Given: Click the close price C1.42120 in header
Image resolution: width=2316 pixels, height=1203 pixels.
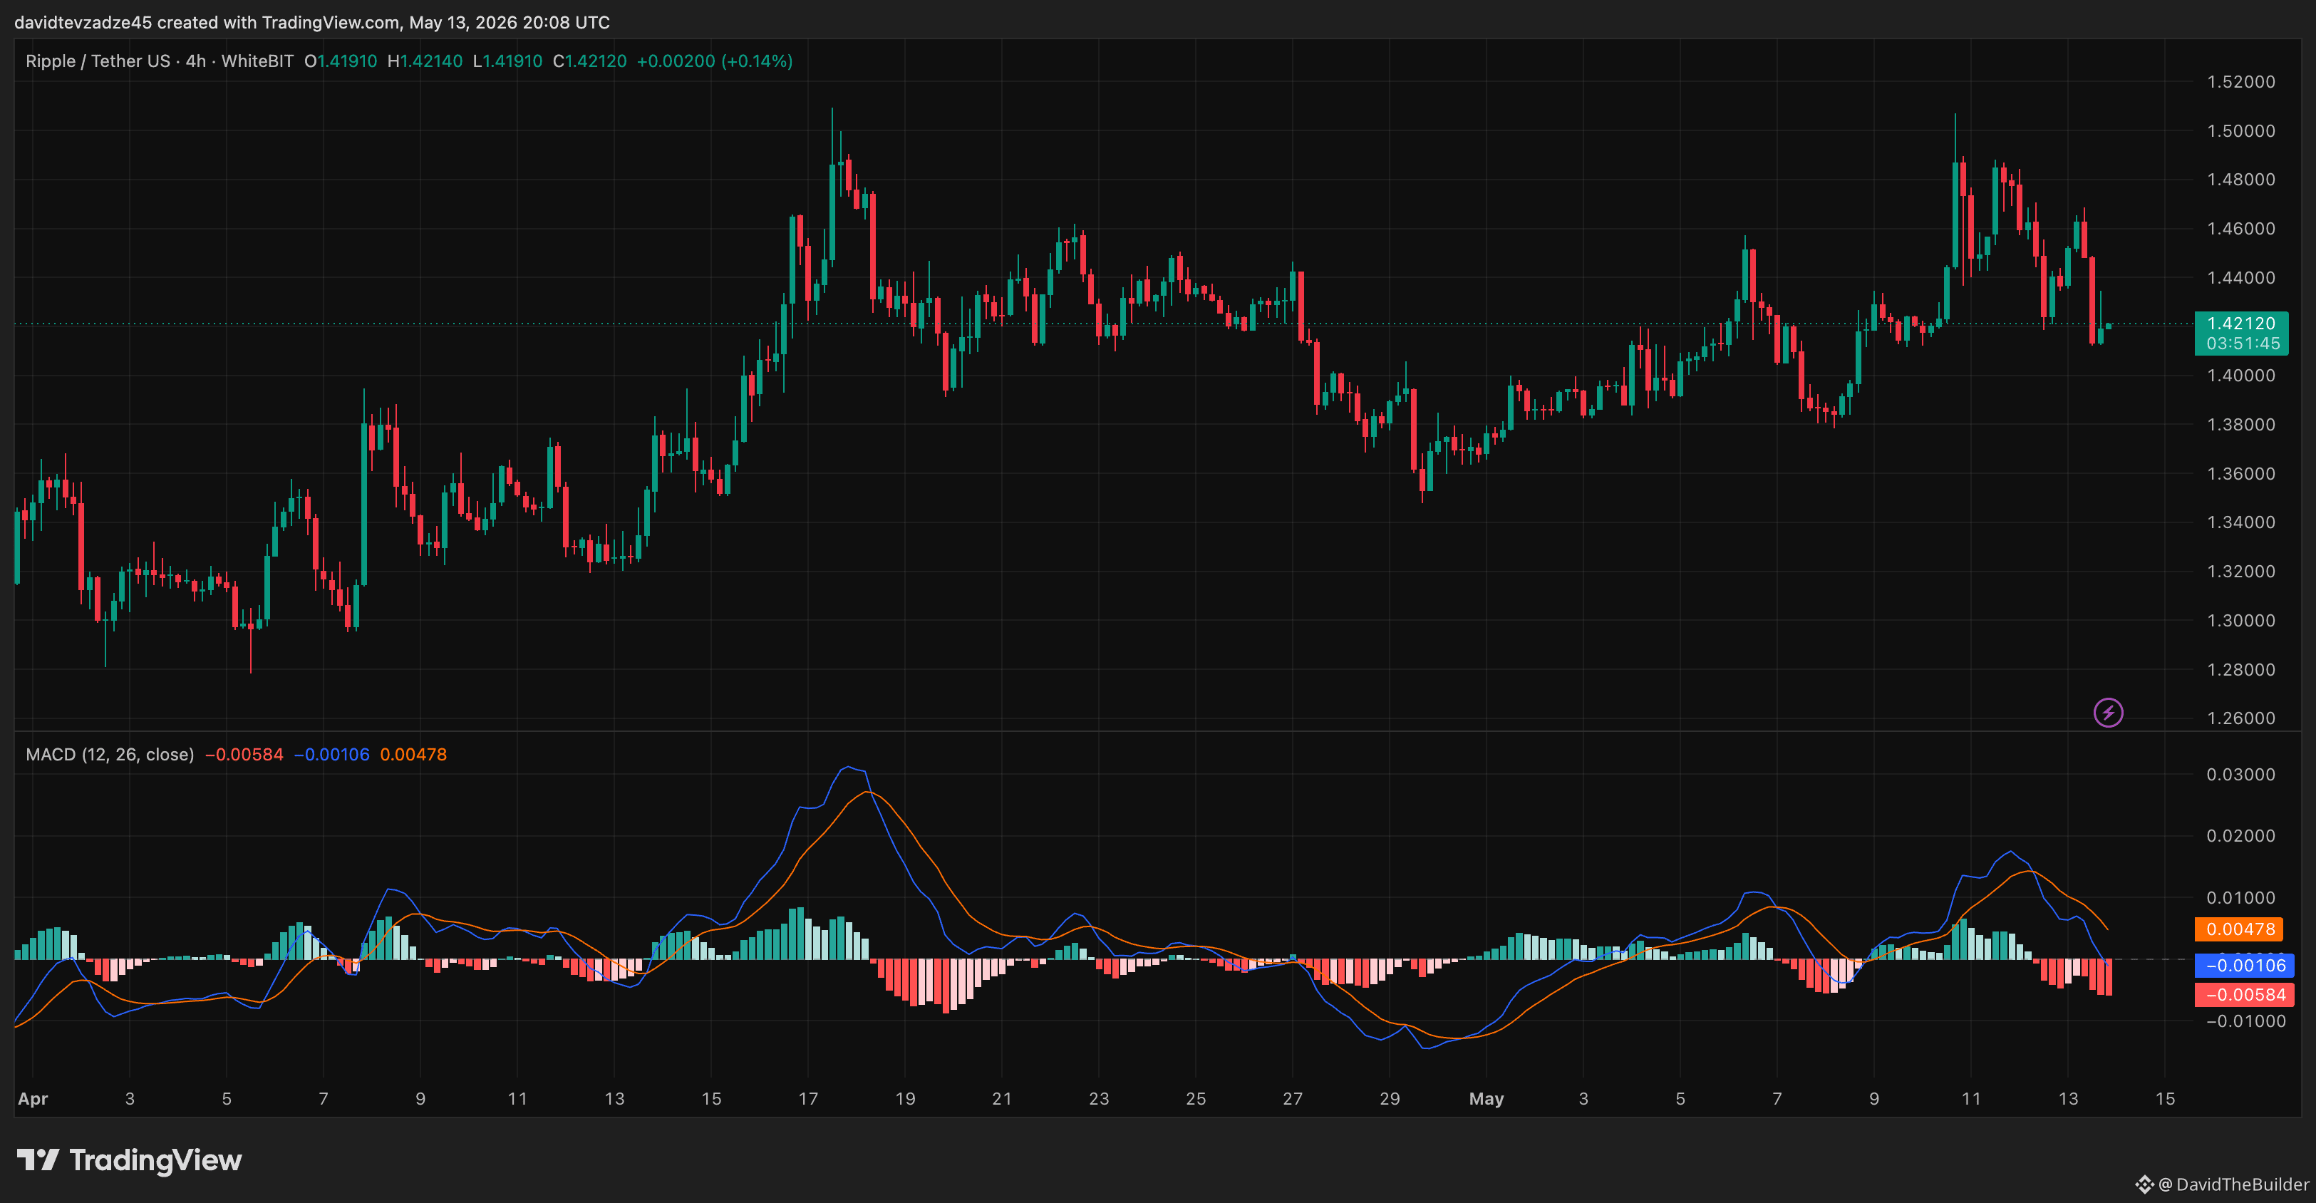Looking at the screenshot, I should (x=590, y=61).
